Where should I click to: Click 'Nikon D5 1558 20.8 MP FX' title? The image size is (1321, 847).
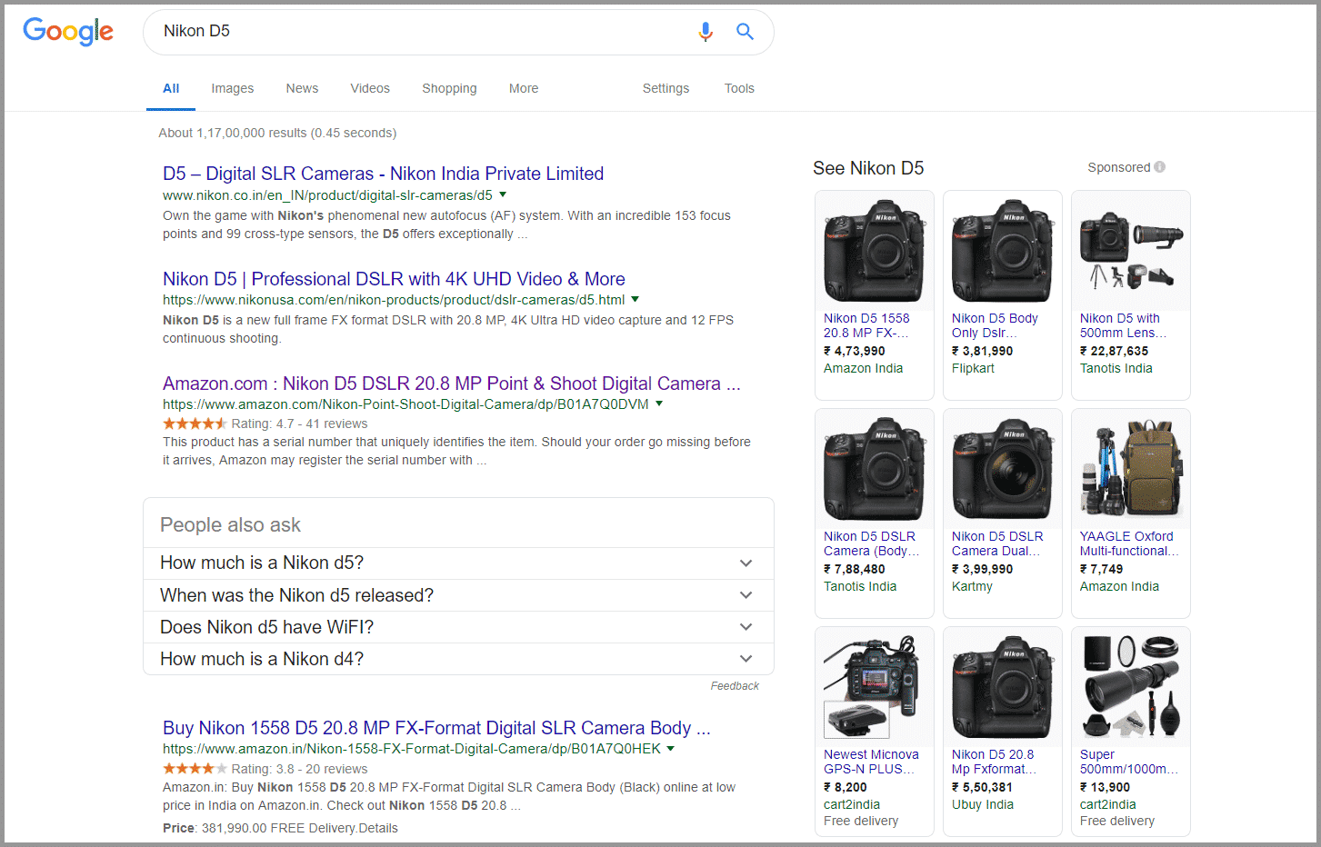pos(866,325)
